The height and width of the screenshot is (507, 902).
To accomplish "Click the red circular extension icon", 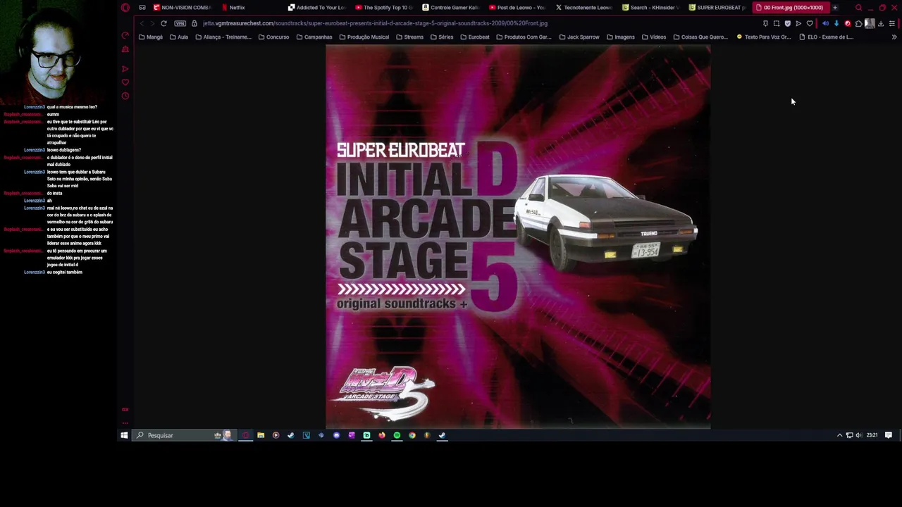I will point(848,23).
